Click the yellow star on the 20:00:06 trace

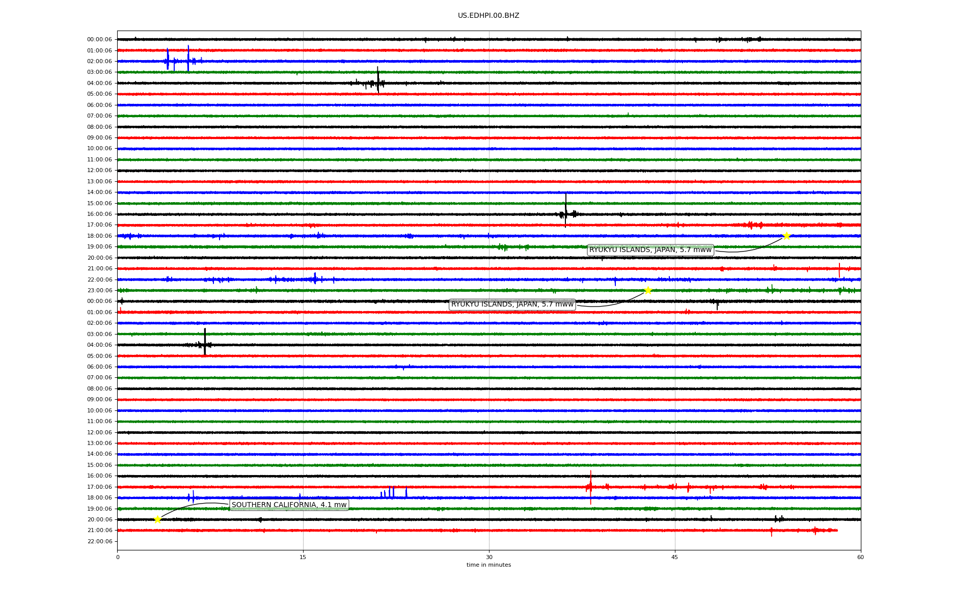pyautogui.click(x=157, y=519)
